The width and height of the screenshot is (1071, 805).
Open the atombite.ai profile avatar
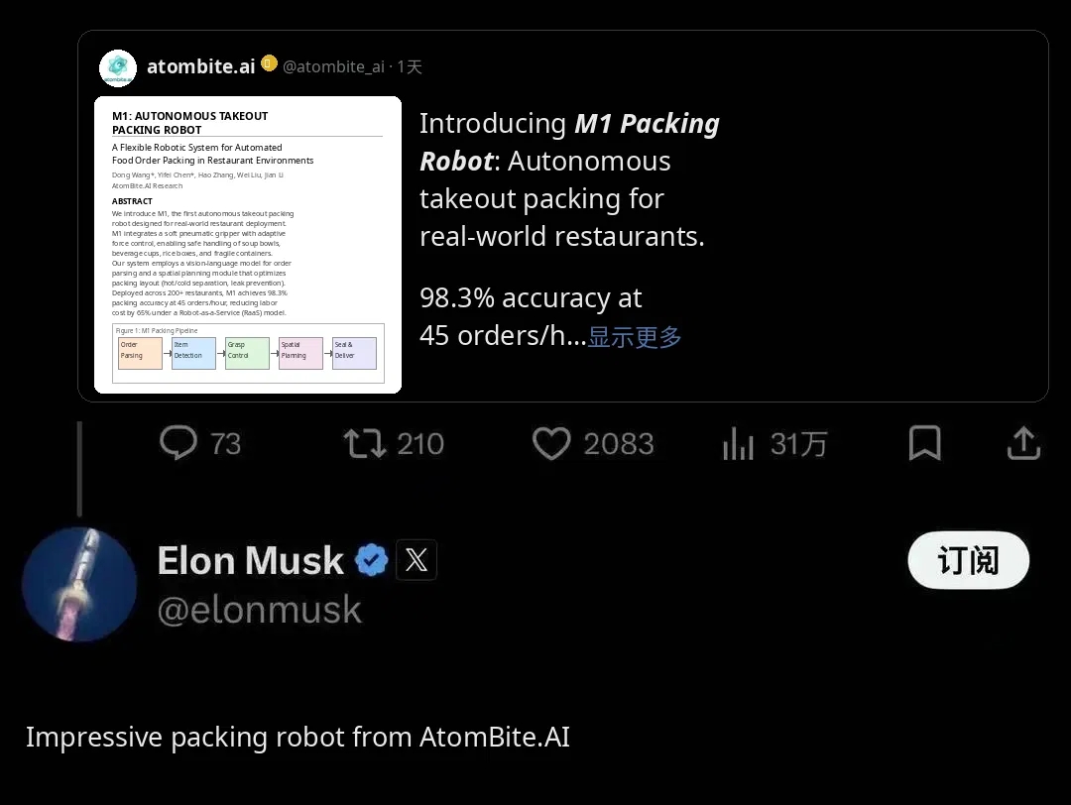pyautogui.click(x=118, y=67)
